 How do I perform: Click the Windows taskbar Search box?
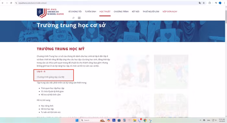tap(93, 120)
